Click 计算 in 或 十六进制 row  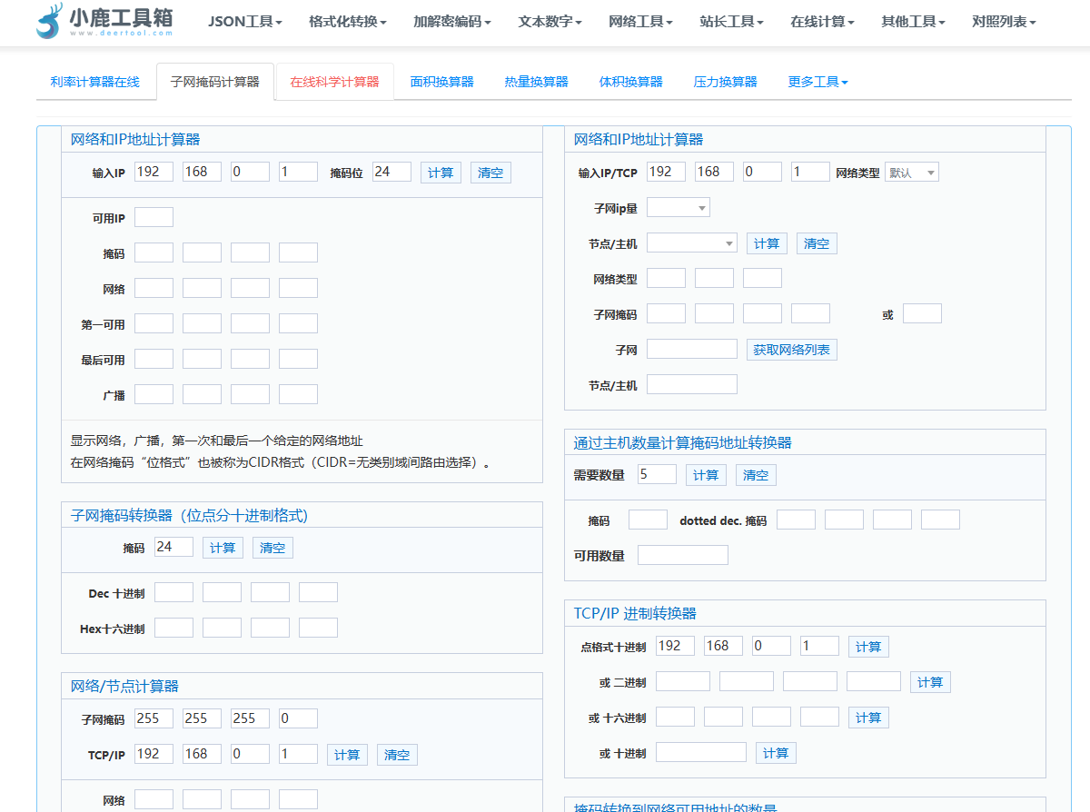point(868,718)
